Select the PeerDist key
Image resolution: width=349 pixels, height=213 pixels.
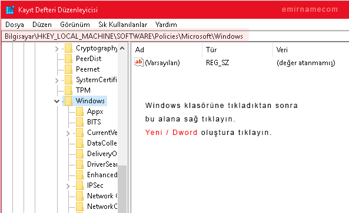click(89, 59)
